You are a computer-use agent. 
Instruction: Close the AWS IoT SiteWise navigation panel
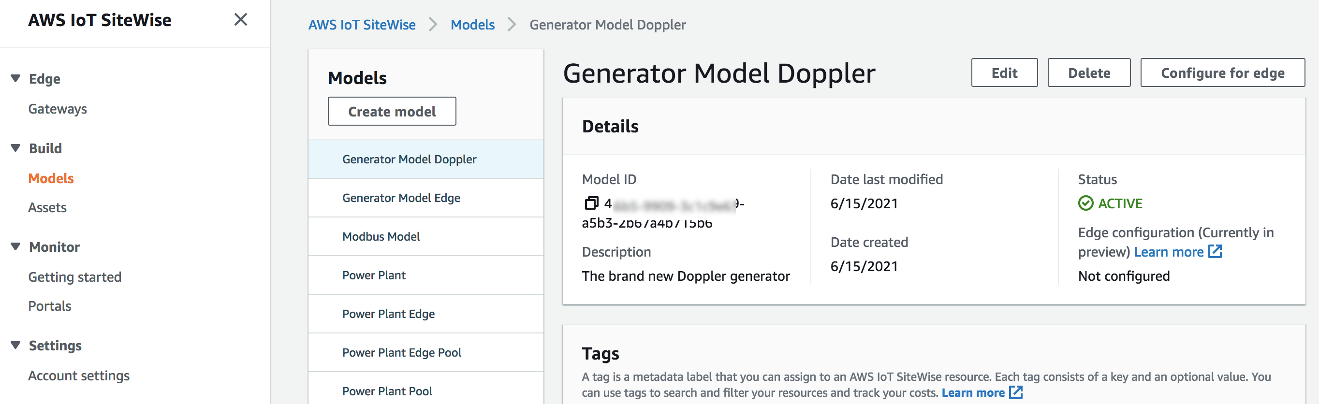241,19
